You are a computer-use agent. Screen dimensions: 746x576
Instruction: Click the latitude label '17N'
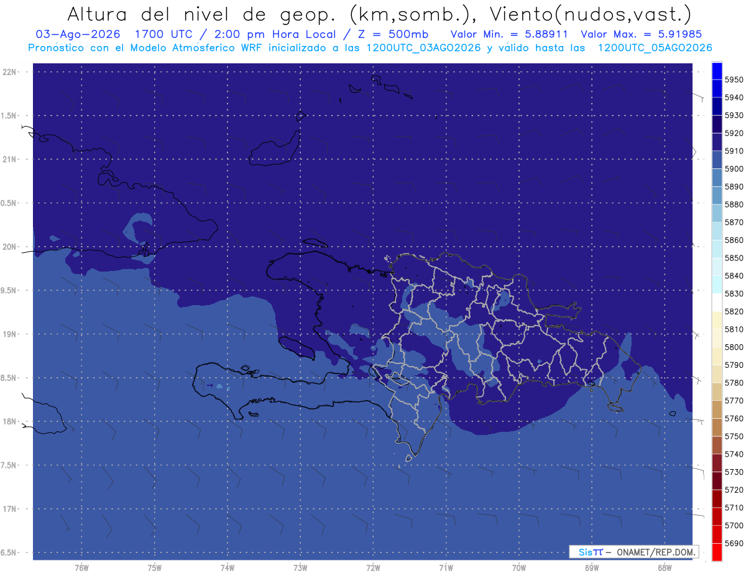(9, 510)
